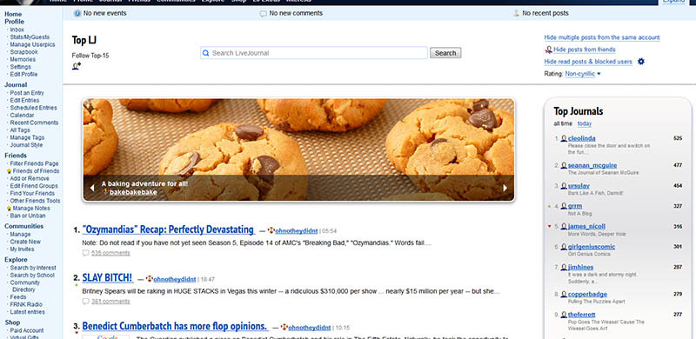Click community icon before ohnotheydidnt on SLAY post
The image size is (696, 339).
point(150,279)
